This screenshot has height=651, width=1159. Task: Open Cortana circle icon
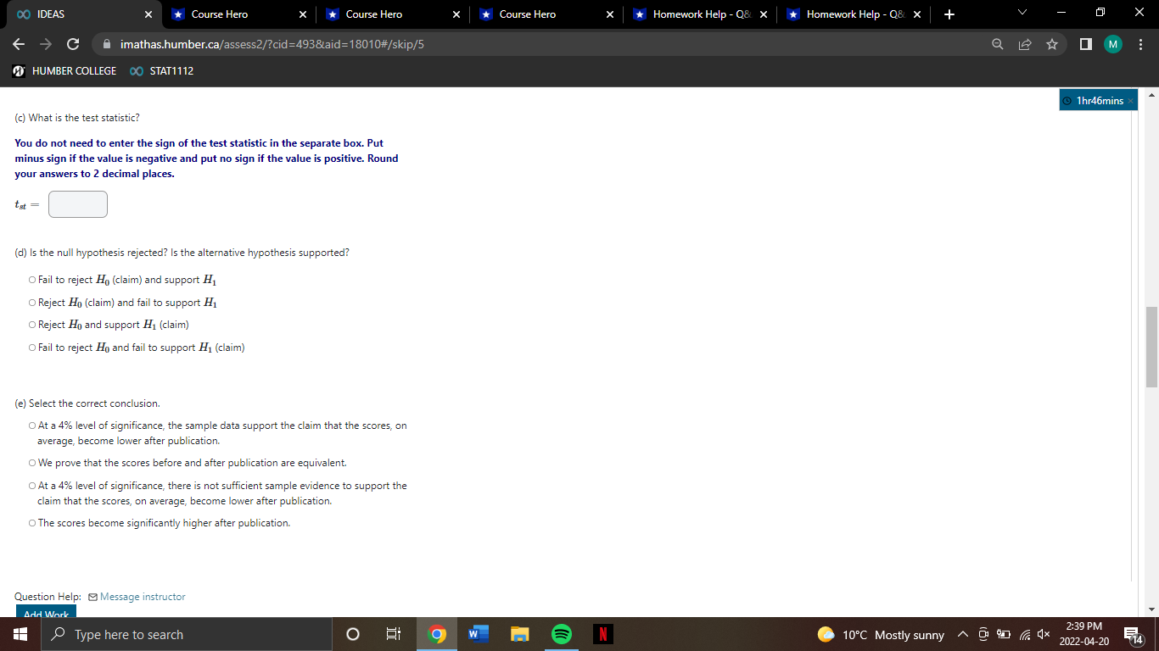tap(353, 634)
